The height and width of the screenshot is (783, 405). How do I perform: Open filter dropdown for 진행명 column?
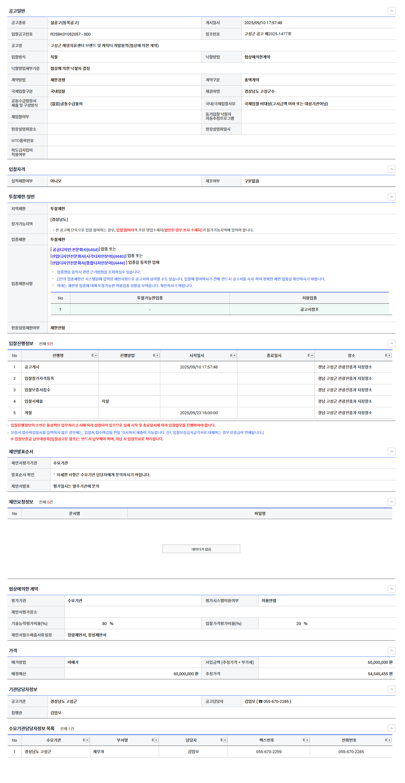click(96, 355)
